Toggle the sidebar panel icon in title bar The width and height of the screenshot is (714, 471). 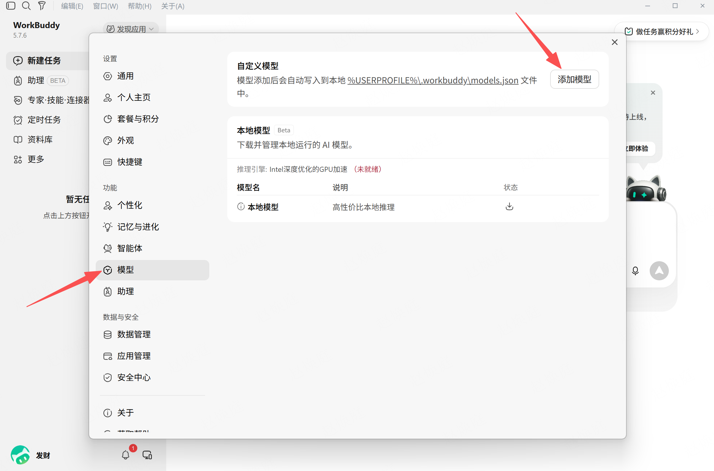click(11, 6)
